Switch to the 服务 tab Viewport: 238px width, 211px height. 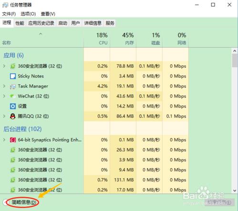110,23
